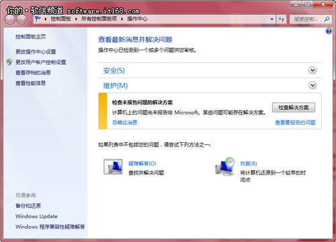336x242 pixels.
Task: Click 忽略此消息 link
Action: 125,123
